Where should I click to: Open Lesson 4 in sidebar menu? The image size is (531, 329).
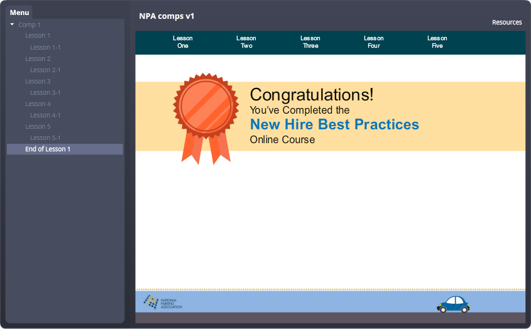pyautogui.click(x=38, y=104)
